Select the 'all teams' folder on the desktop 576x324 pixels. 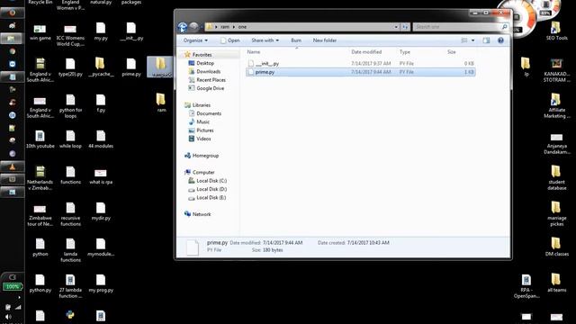coord(556,283)
